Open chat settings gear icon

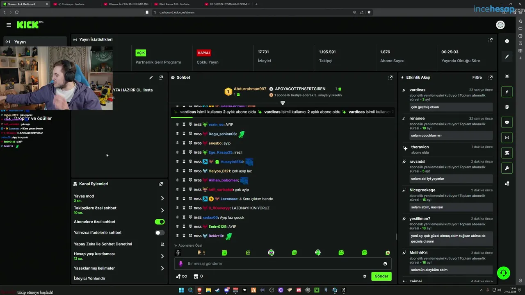coord(365,276)
